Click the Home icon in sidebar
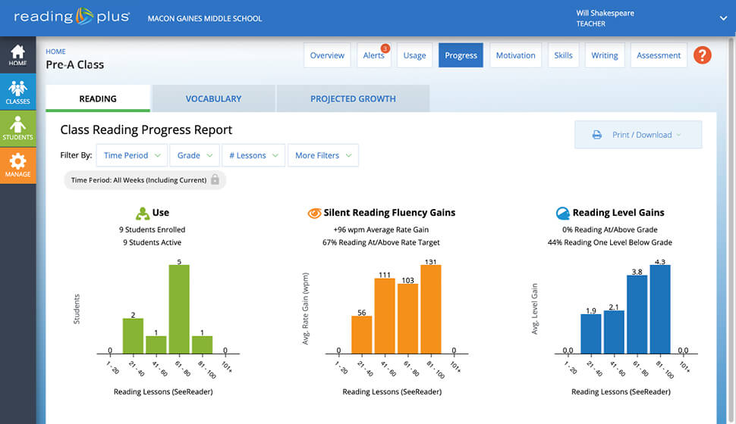 pos(17,55)
